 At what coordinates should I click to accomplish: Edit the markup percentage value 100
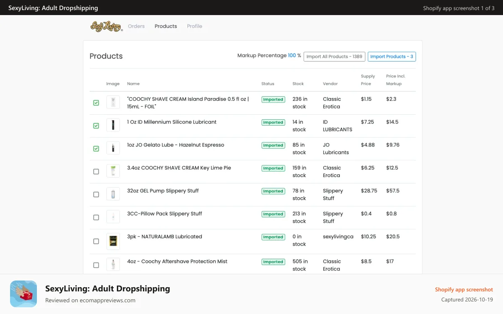click(292, 55)
